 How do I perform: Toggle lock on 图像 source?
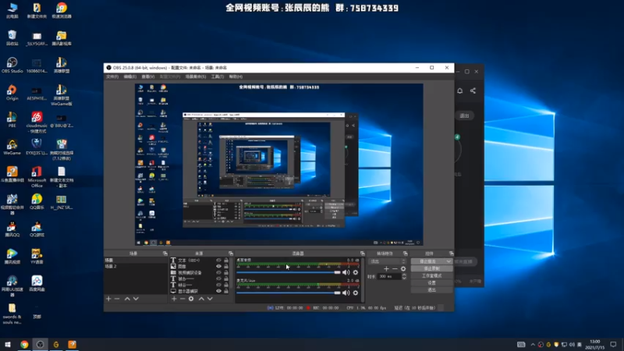point(226,266)
